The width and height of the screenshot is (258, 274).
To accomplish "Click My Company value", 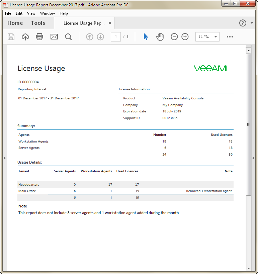I will coord(173,105).
